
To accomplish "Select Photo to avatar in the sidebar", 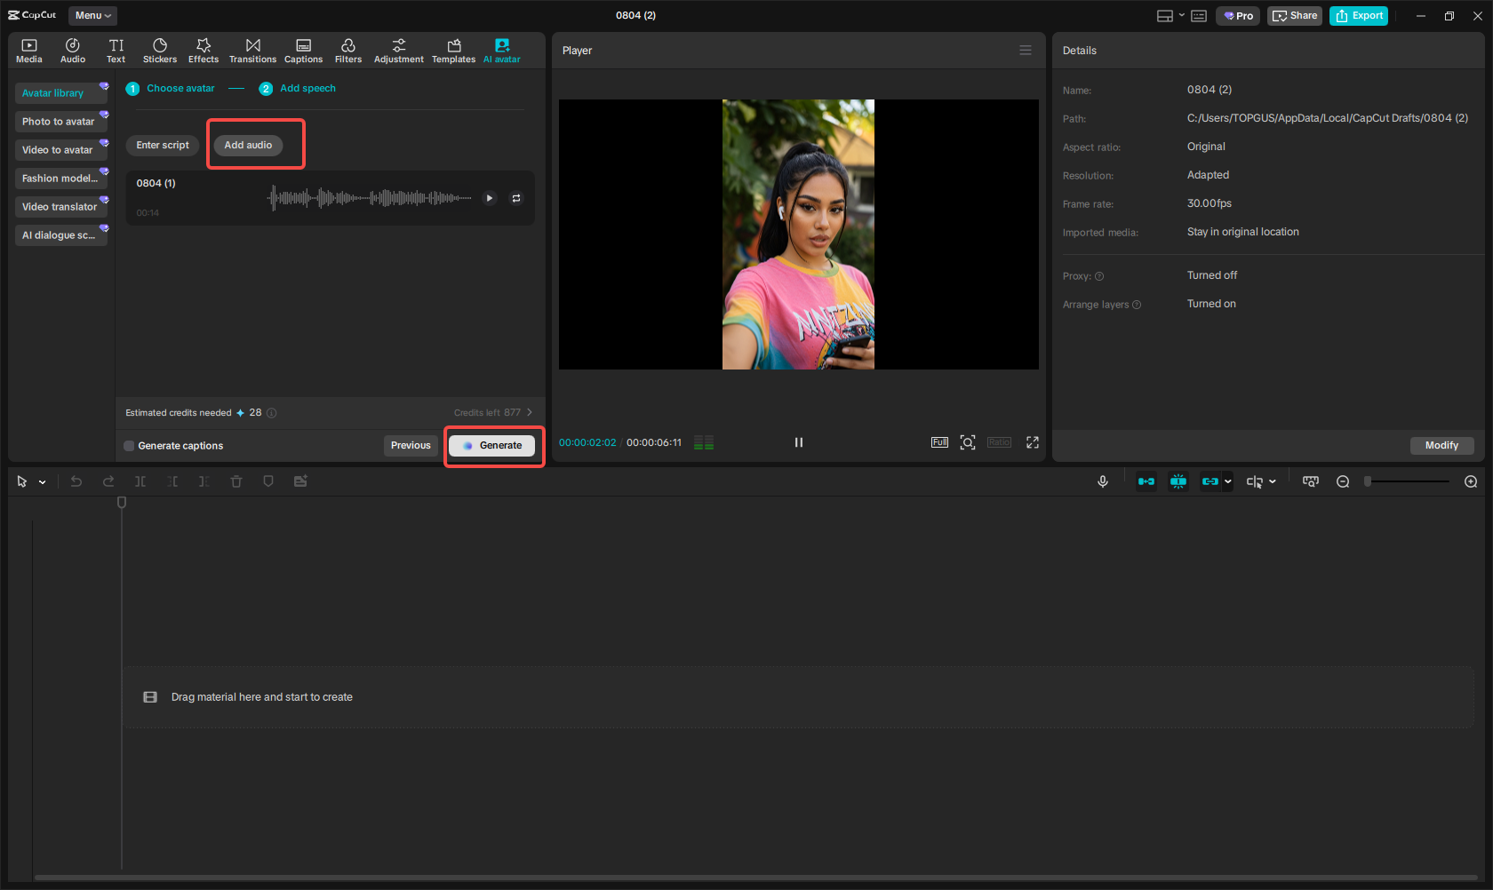I will pyautogui.click(x=59, y=121).
